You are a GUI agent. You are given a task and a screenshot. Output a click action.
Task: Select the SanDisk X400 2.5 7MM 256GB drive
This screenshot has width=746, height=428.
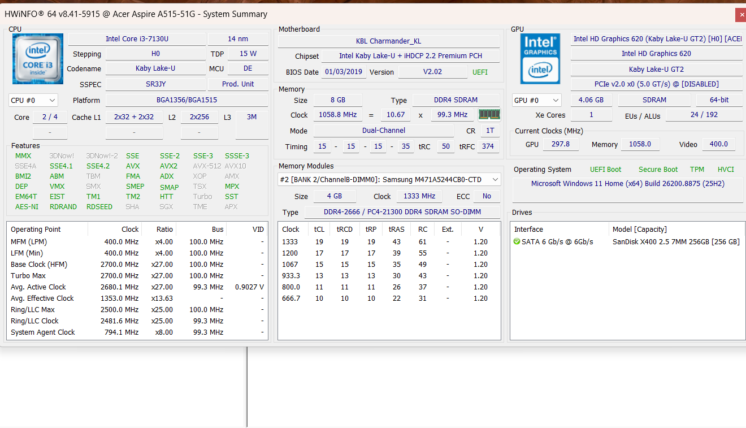point(676,242)
